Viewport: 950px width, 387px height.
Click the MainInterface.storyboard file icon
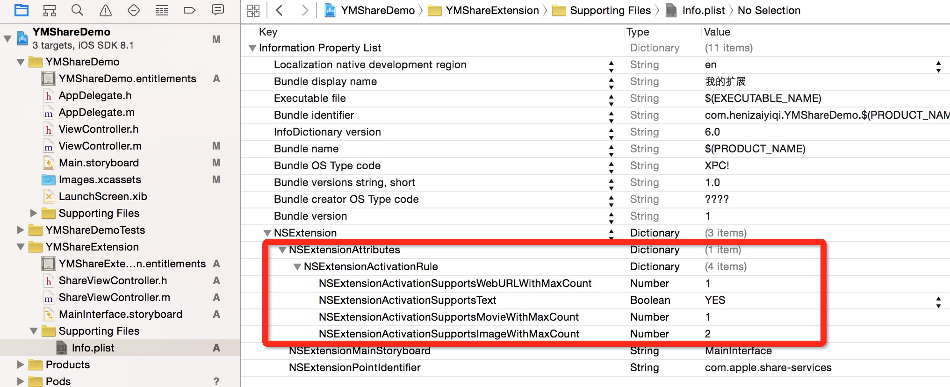tap(49, 315)
